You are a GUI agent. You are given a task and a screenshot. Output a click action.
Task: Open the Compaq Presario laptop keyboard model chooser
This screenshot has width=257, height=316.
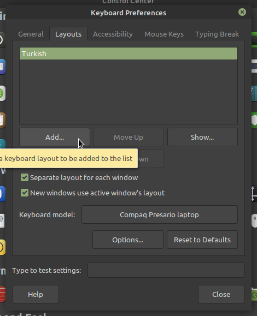[x=160, y=214]
